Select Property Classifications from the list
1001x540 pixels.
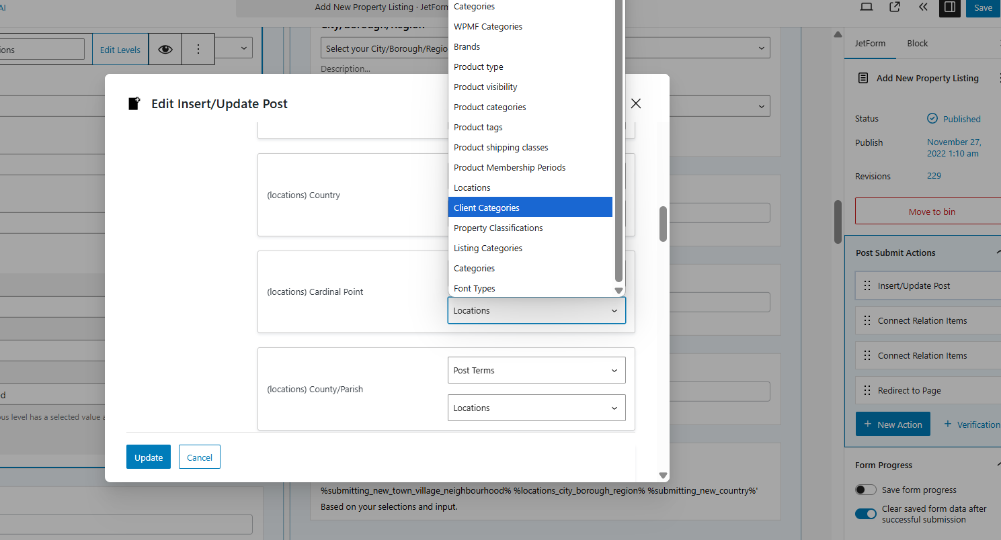(x=498, y=228)
